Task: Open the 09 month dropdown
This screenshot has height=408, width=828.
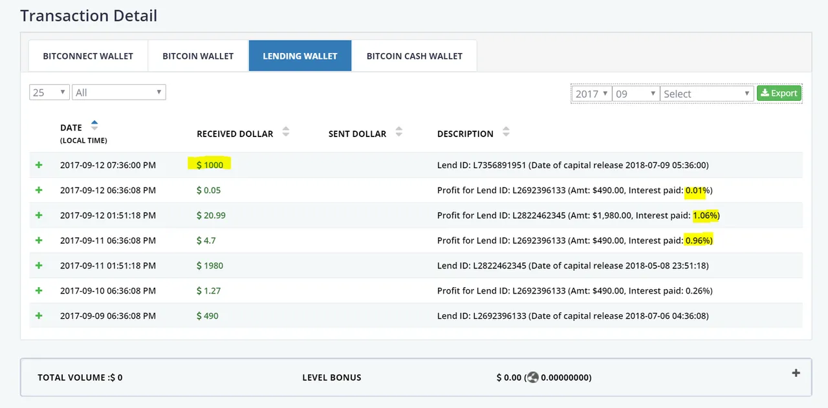Action: click(x=636, y=94)
